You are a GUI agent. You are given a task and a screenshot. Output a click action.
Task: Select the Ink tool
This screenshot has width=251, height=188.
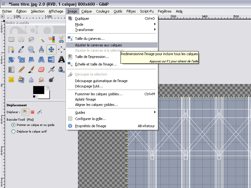coord(61,70)
